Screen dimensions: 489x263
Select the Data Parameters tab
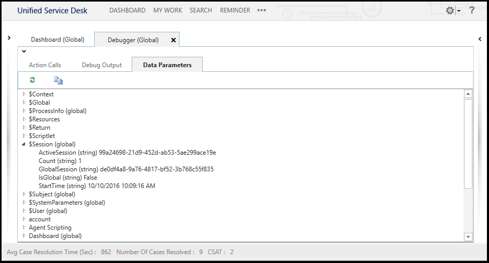pyautogui.click(x=167, y=65)
